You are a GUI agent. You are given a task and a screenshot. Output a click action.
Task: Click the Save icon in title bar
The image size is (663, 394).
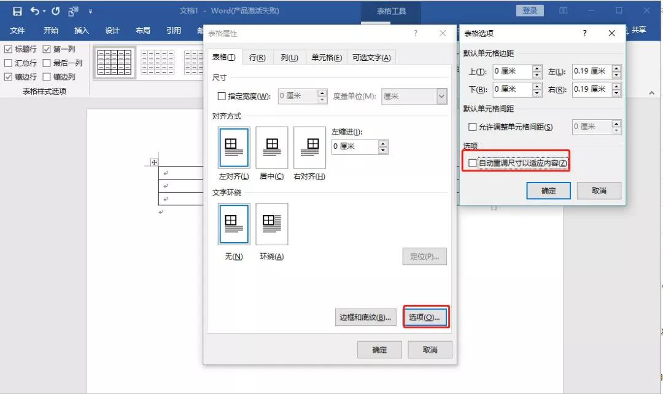(x=17, y=11)
